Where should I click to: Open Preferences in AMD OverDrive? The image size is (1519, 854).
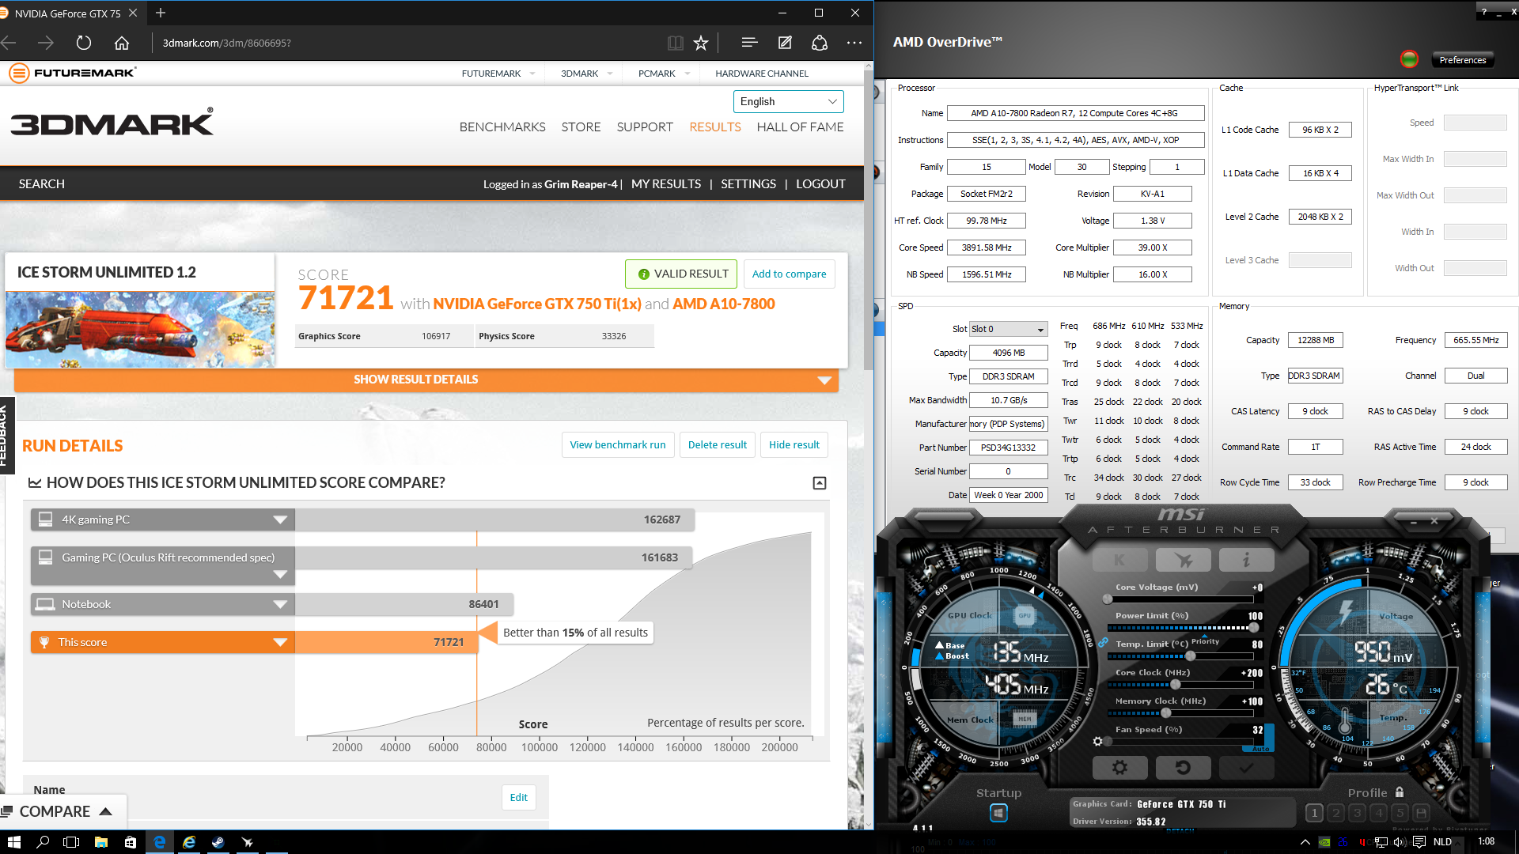click(x=1462, y=60)
